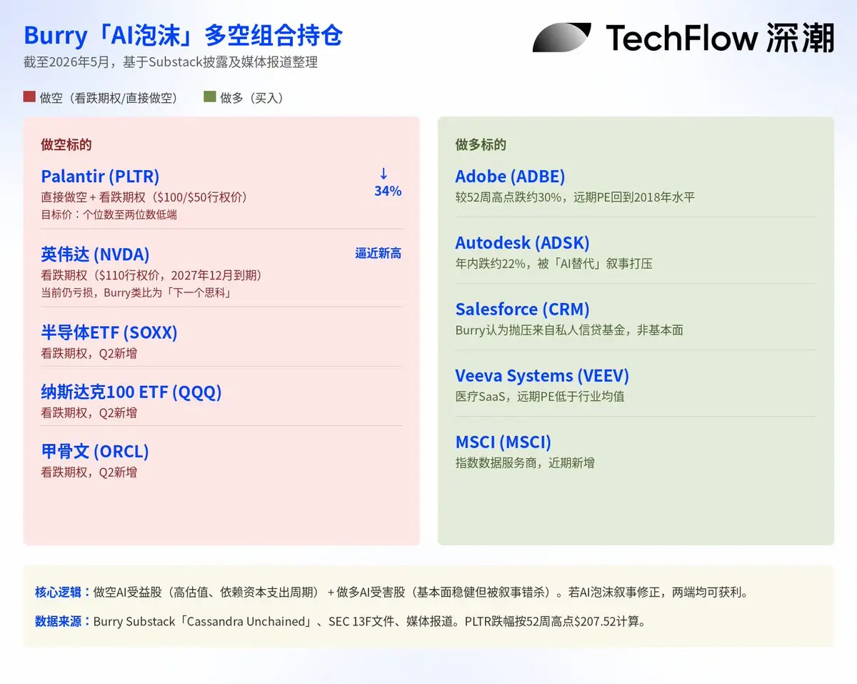Select the Autodesk (ADSK) entry
Viewport: 857px width, 684px height.
(x=523, y=242)
